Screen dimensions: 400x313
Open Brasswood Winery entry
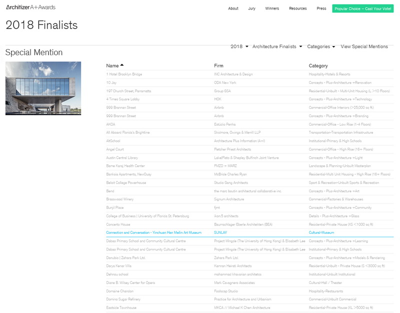(x=119, y=199)
